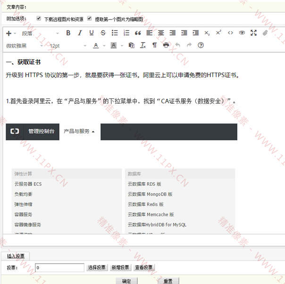Apply strikethrough formatting icon
Screen dimensions: 285x284
pos(103,33)
